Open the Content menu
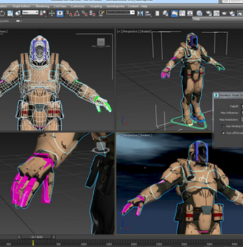This screenshot has width=243, height=247. point(133,6)
